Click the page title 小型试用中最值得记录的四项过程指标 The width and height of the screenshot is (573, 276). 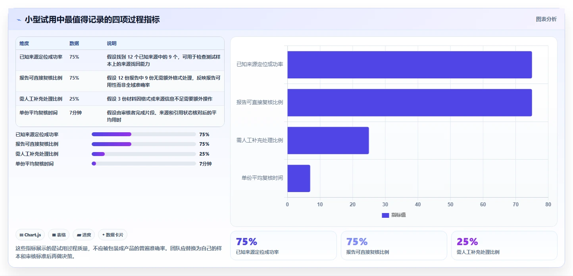point(92,20)
